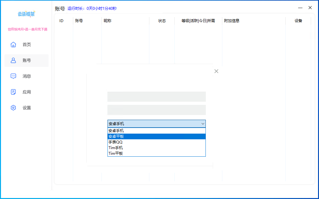Navigate to the 设置 section
319x199 pixels.
(27, 108)
